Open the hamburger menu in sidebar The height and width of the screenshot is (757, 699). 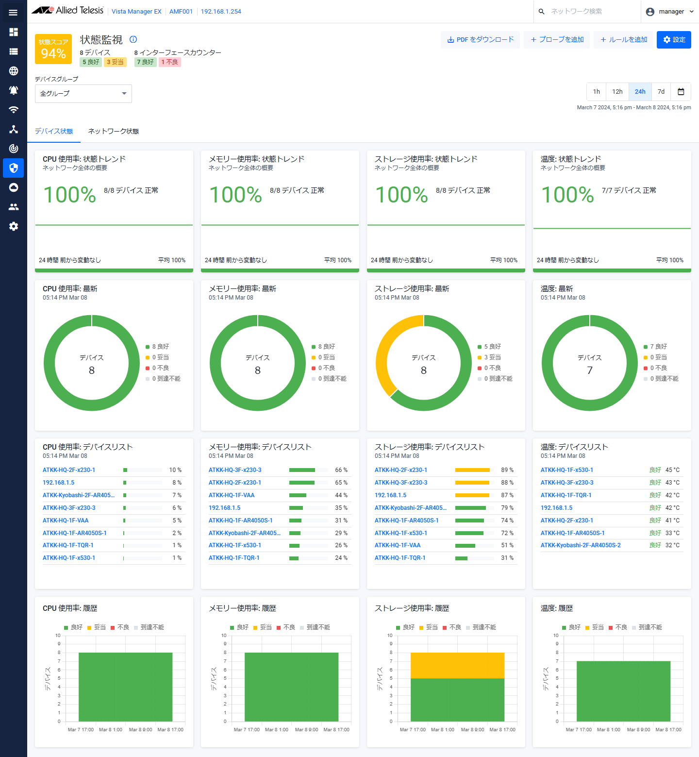click(x=13, y=13)
